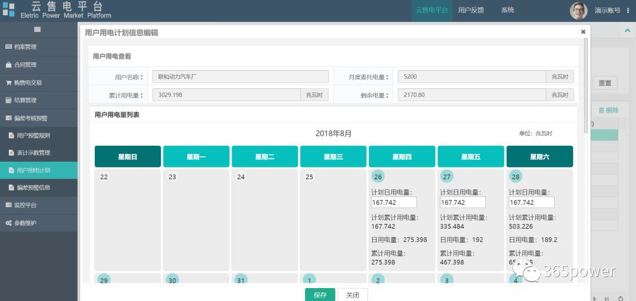Close the dialog with the × icon
636x301 pixels.
click(583, 32)
